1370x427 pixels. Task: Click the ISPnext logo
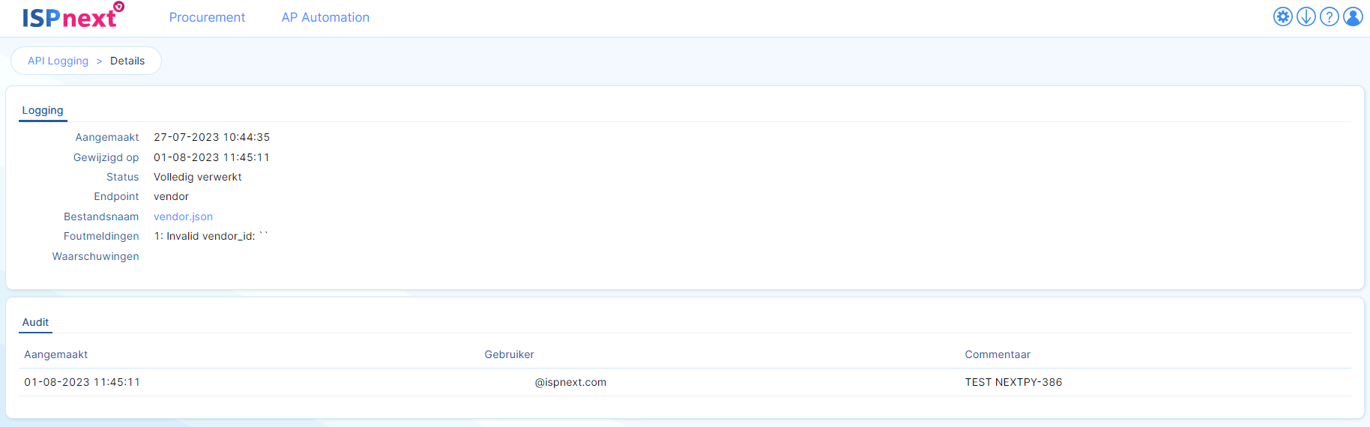tap(73, 16)
